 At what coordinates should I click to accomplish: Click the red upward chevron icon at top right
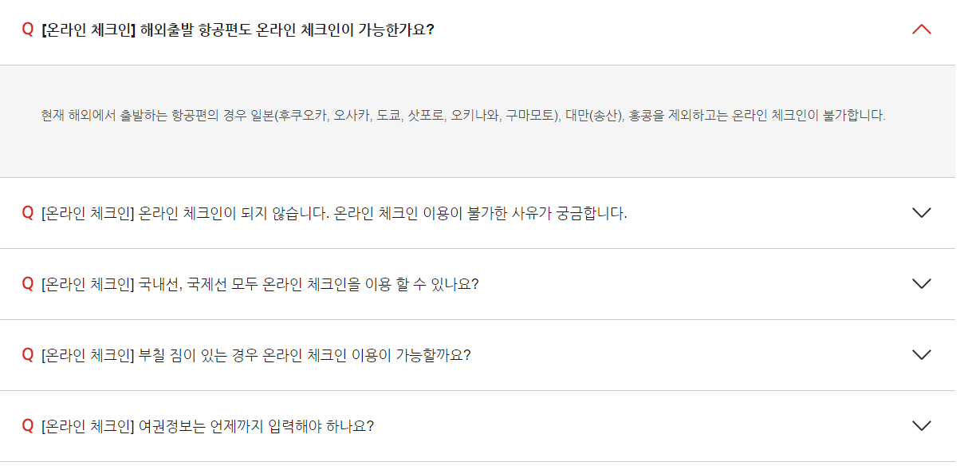pyautogui.click(x=922, y=29)
